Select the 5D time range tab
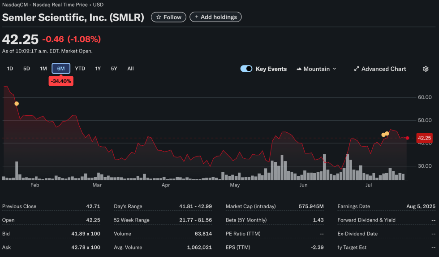The width and height of the screenshot is (439, 257). [x=26, y=69]
